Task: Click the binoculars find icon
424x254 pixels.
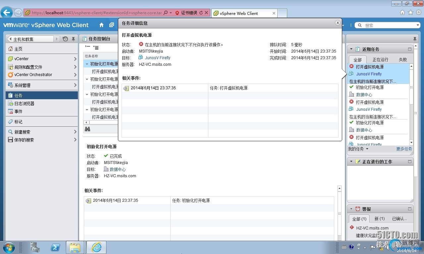Action: click(x=87, y=129)
